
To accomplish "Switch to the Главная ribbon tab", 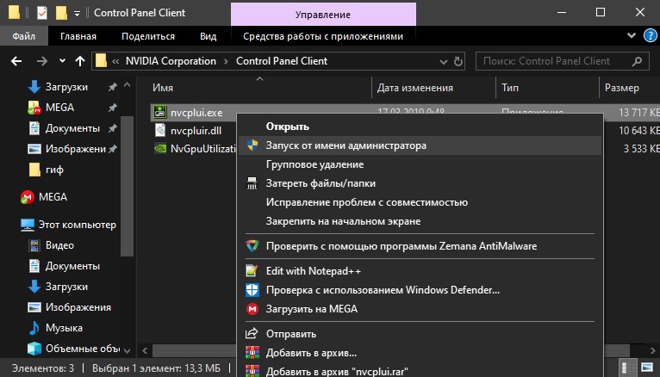I will point(78,36).
